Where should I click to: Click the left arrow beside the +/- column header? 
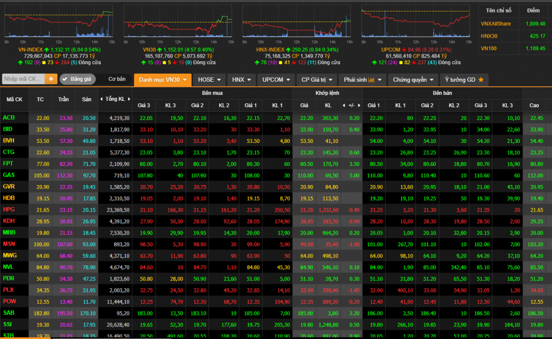pos(344,105)
